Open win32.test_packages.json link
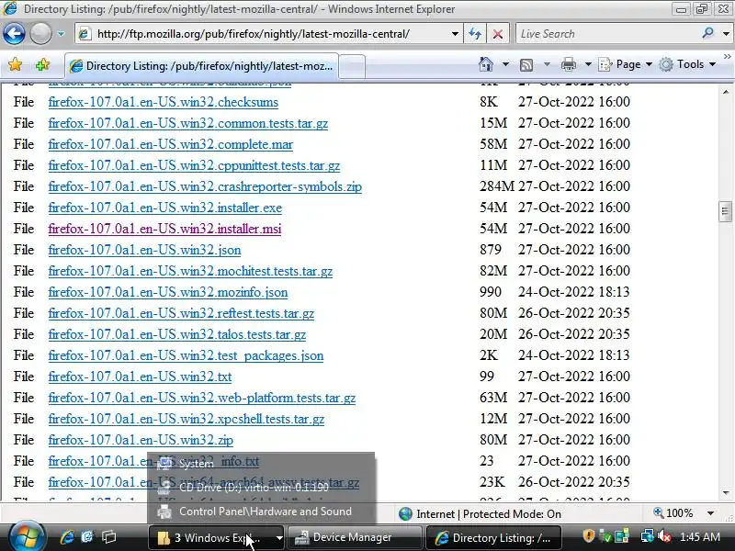This screenshot has width=735, height=551. tap(186, 355)
